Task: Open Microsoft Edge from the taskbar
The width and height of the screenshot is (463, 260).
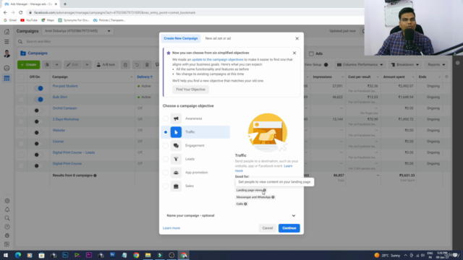Action: tap(18, 255)
